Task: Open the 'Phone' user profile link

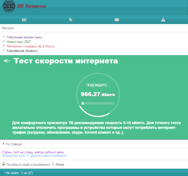Action: click(x=60, y=165)
